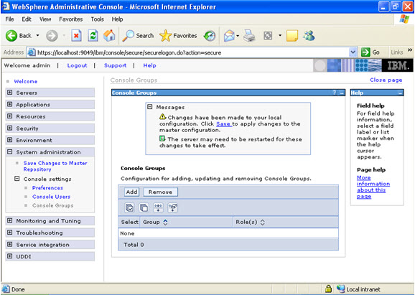Viewport: 415px width, 295px height.
Task: Open More information about this page link
Action: (x=373, y=187)
